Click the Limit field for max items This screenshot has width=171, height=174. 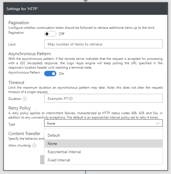pyautogui.click(x=103, y=44)
